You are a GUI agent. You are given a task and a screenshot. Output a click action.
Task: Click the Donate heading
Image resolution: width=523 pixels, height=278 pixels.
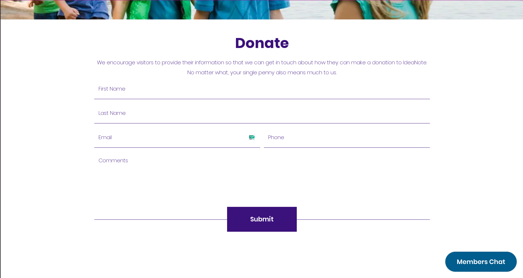pyautogui.click(x=262, y=43)
